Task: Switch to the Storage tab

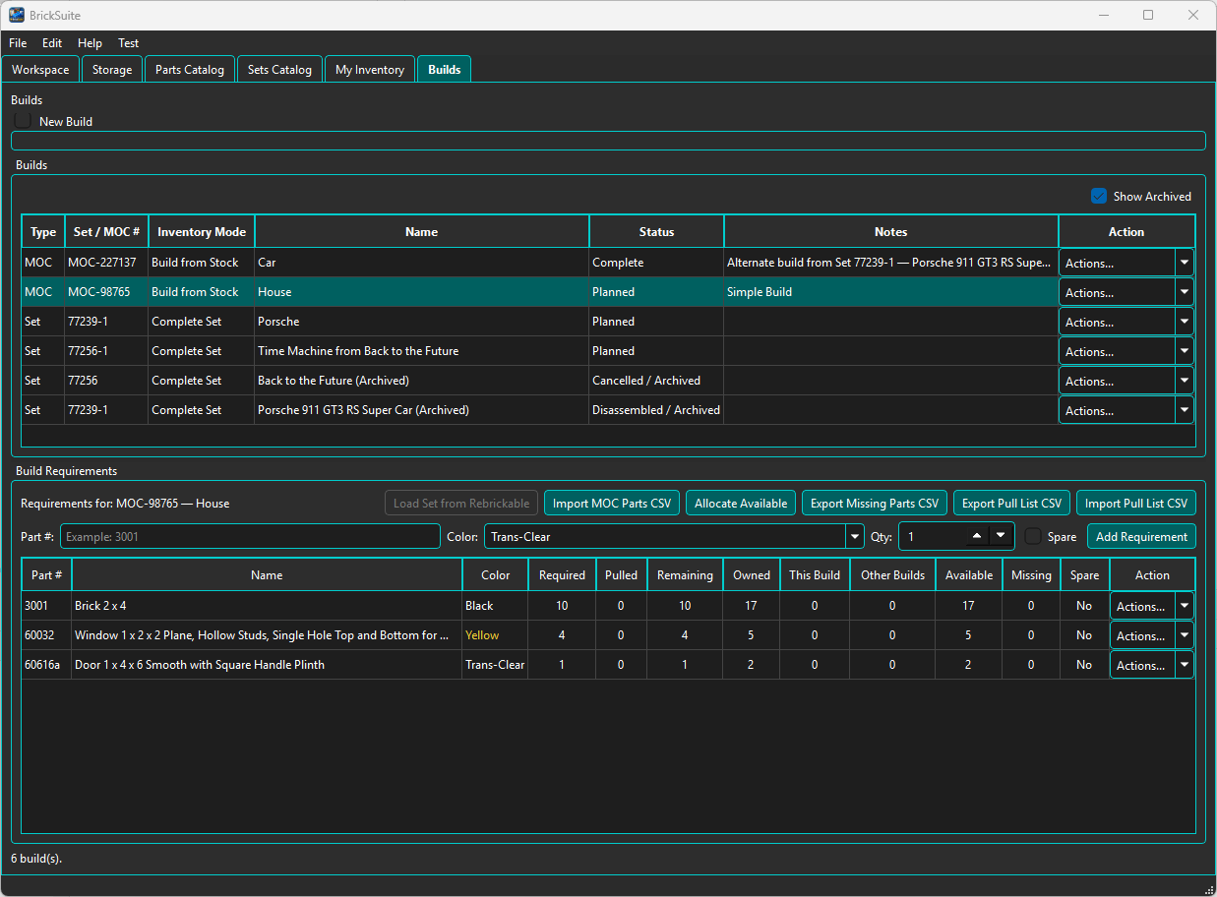Action: pyautogui.click(x=112, y=70)
